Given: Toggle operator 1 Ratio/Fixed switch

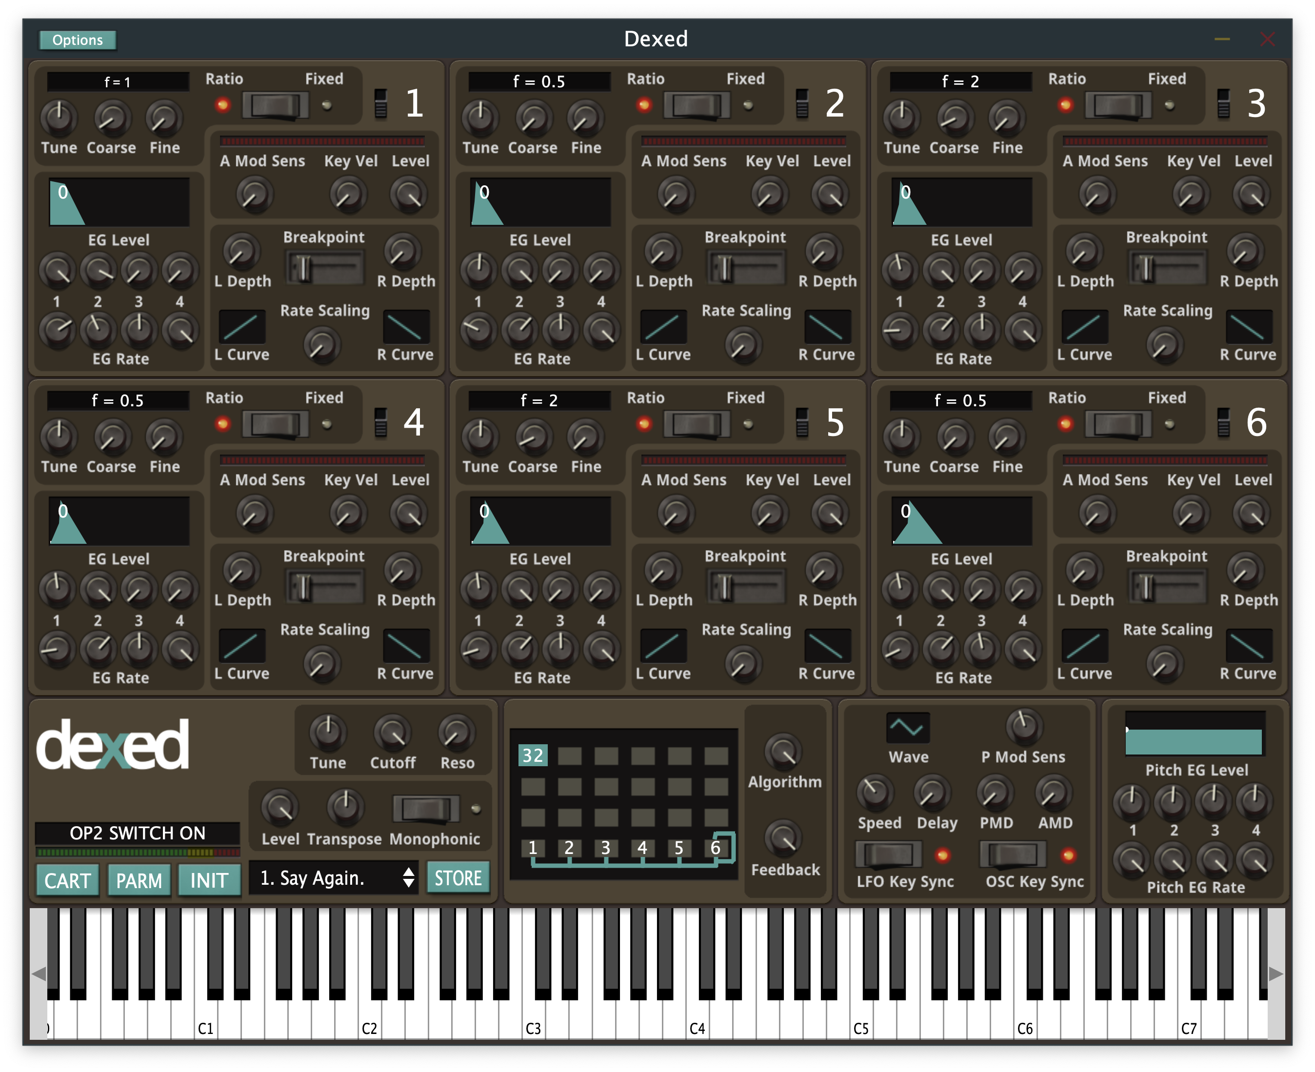Looking at the screenshot, I should [276, 105].
